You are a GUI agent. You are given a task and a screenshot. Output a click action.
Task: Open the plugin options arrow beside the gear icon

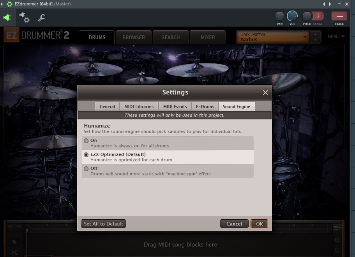tap(2, 4)
